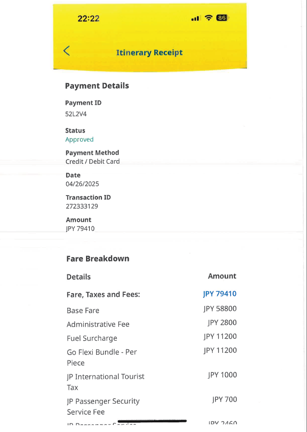This screenshot has width=307, height=432.
Task: Select the date value 04/26/2025
Action: 82,184
